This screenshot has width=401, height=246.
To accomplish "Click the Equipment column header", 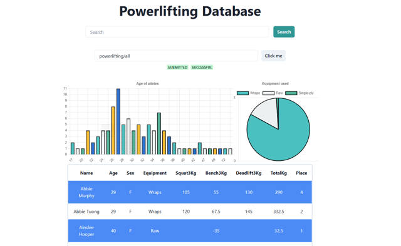I will [155, 173].
